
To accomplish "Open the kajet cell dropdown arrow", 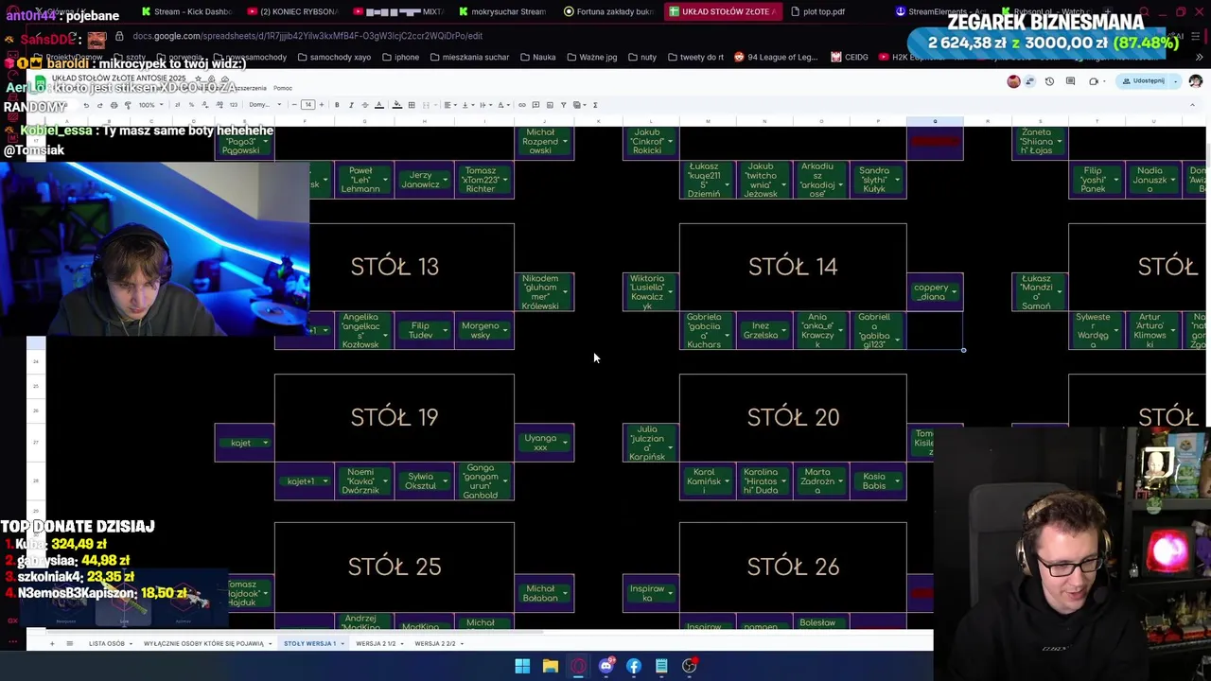I will [x=265, y=443].
